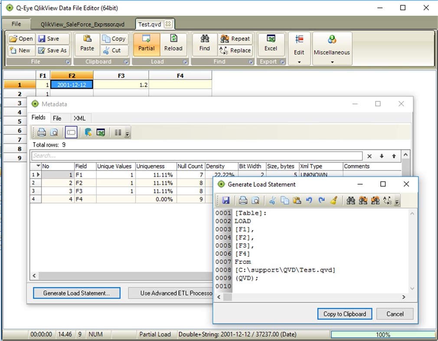Click the 100% progress bar

tap(382, 335)
